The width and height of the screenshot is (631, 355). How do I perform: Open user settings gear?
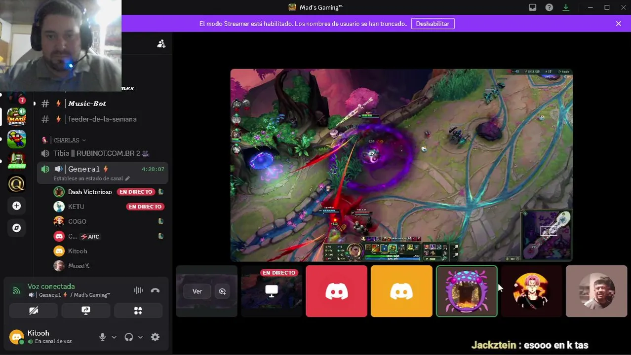pyautogui.click(x=155, y=337)
